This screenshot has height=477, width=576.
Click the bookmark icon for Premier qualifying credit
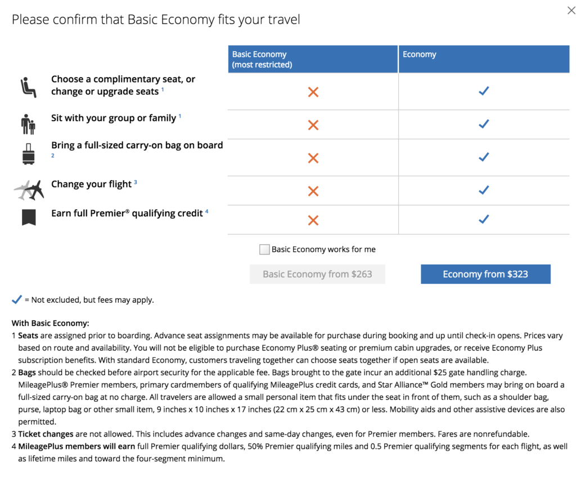coord(29,217)
